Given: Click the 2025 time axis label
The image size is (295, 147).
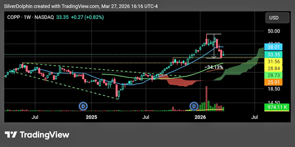Looking at the screenshot, I should coord(91,117).
